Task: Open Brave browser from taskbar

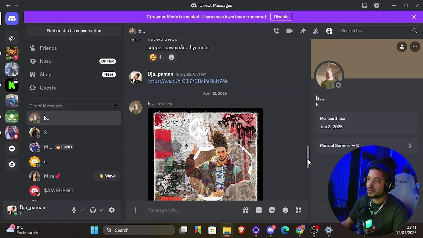Action: click(x=241, y=230)
